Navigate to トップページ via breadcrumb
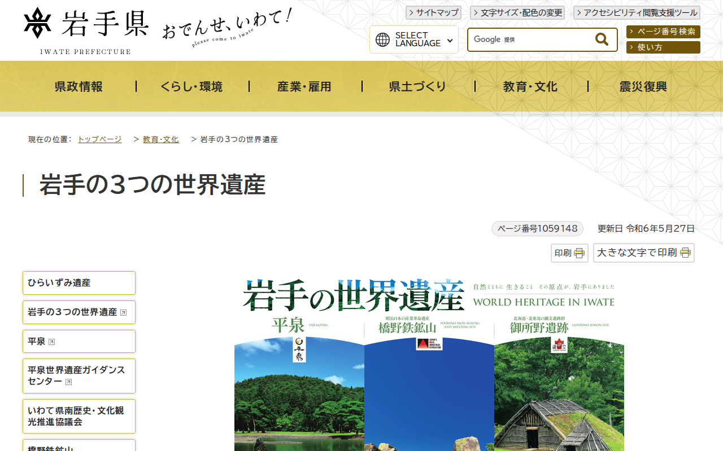723x451 pixels. (99, 139)
